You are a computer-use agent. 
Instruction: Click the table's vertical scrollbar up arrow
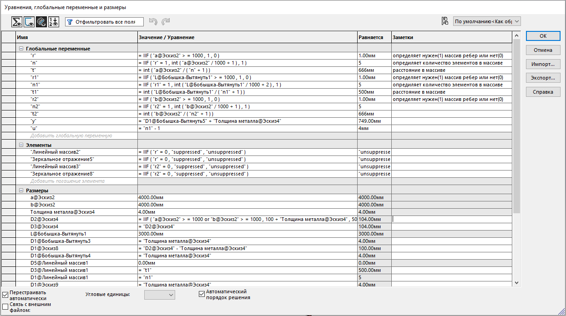[x=516, y=35]
